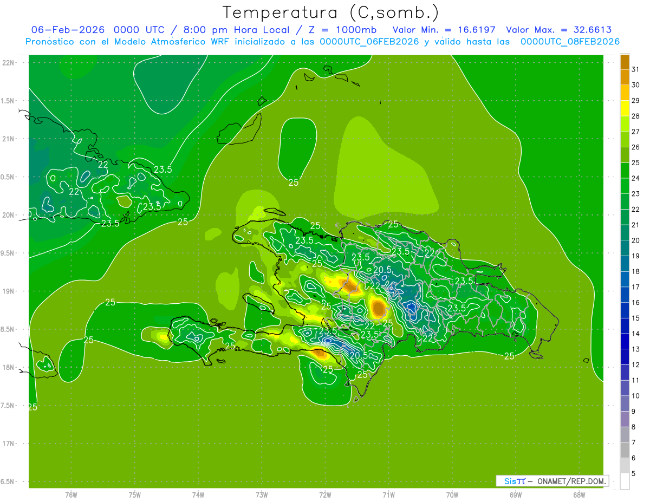The width and height of the screenshot is (650, 502).
Task: Click the 'Temperatura (C,somb.)' title
Action: pyautogui.click(x=331, y=12)
